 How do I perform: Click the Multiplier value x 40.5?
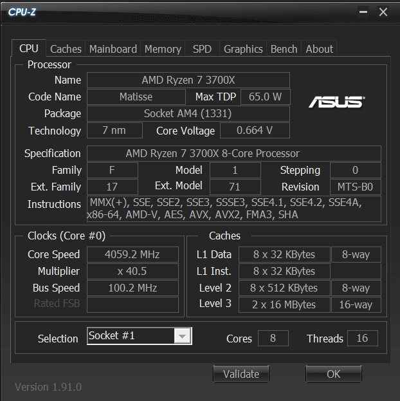pyautogui.click(x=132, y=271)
